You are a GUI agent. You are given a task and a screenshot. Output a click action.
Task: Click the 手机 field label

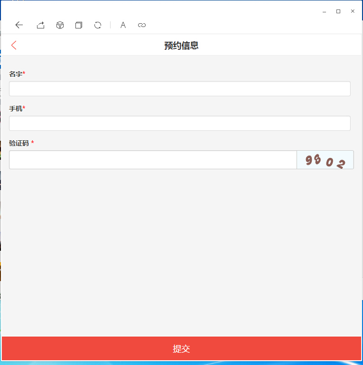[16, 109]
